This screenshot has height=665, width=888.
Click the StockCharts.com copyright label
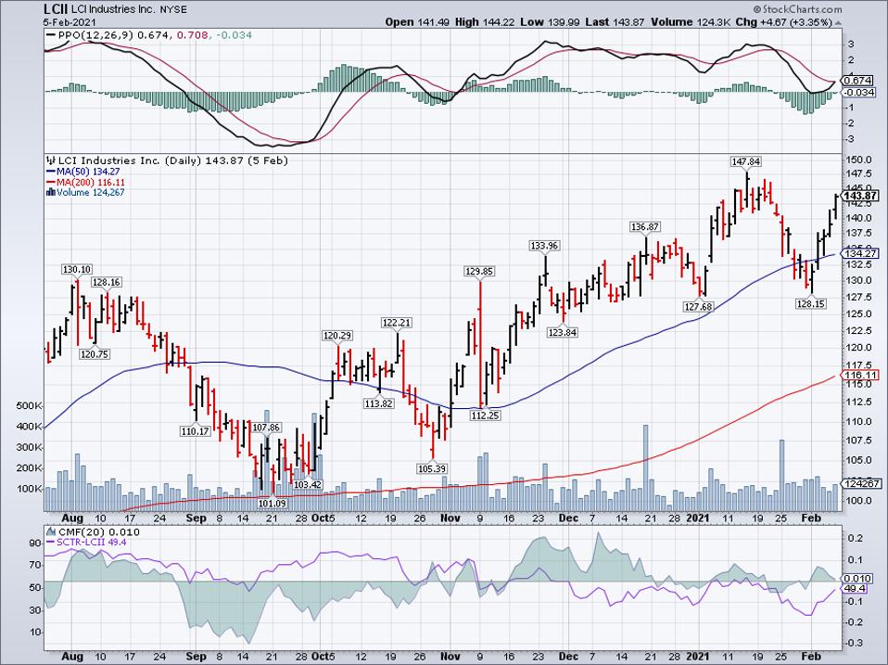797,9
